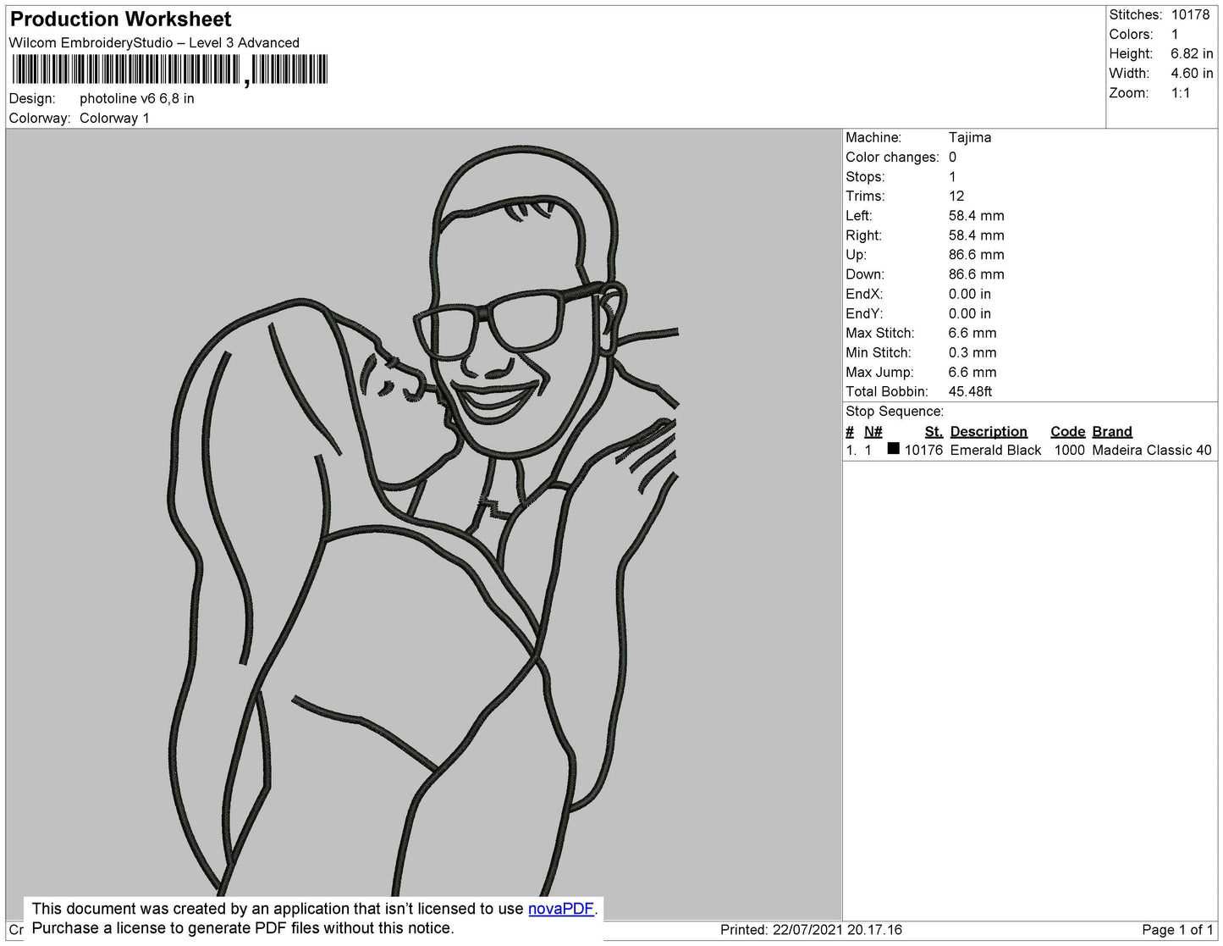Click the Zoom value '1:1'
The width and height of the screenshot is (1223, 946).
(x=1181, y=93)
